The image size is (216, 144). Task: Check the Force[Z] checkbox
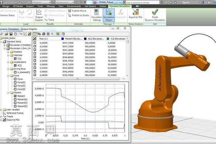pyautogui.click(x=15, y=89)
